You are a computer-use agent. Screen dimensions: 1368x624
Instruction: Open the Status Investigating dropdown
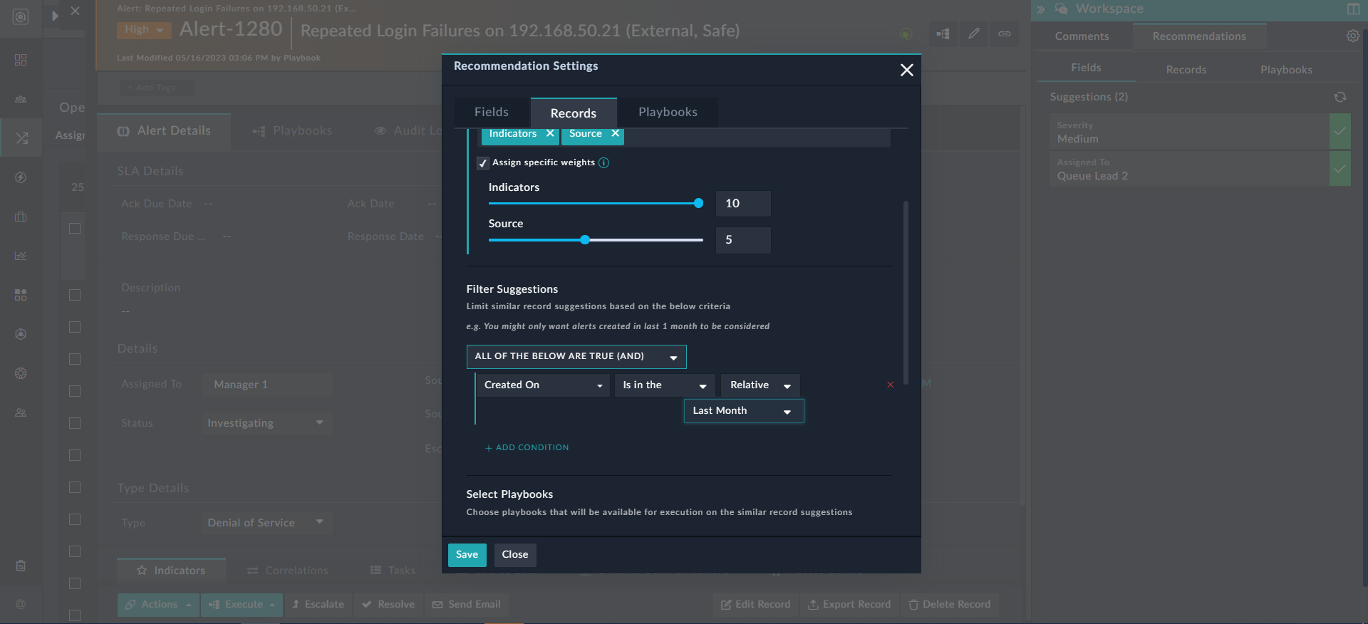(x=267, y=423)
